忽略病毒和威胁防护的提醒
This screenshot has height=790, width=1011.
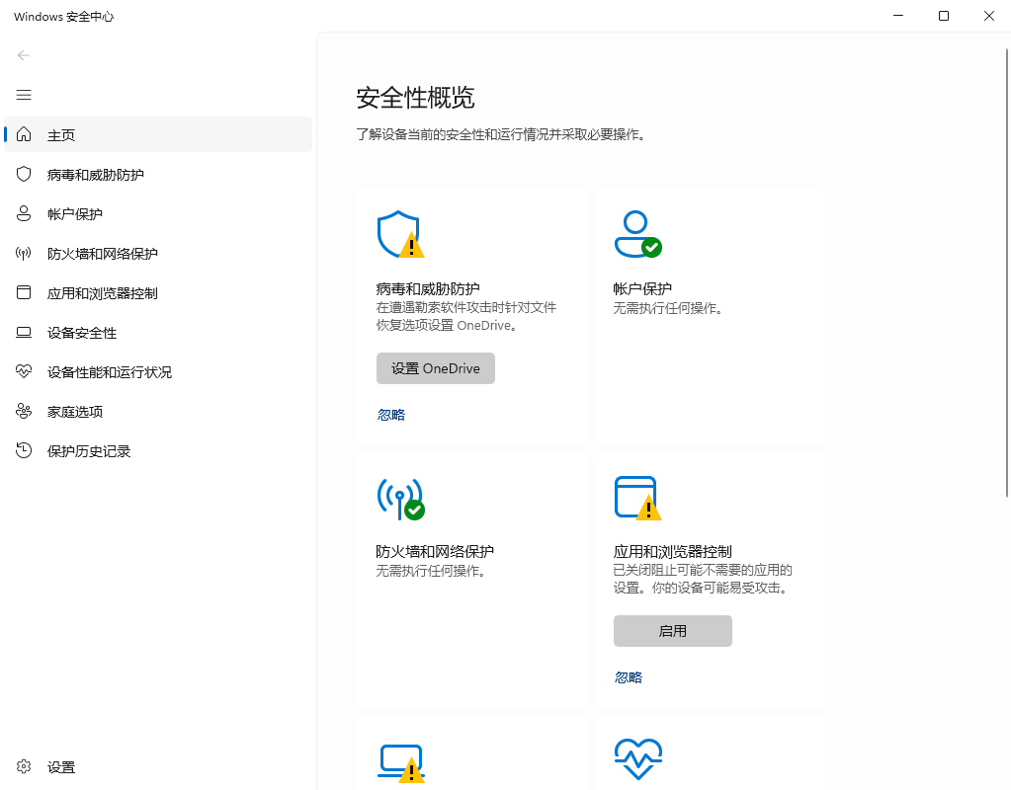coord(390,414)
